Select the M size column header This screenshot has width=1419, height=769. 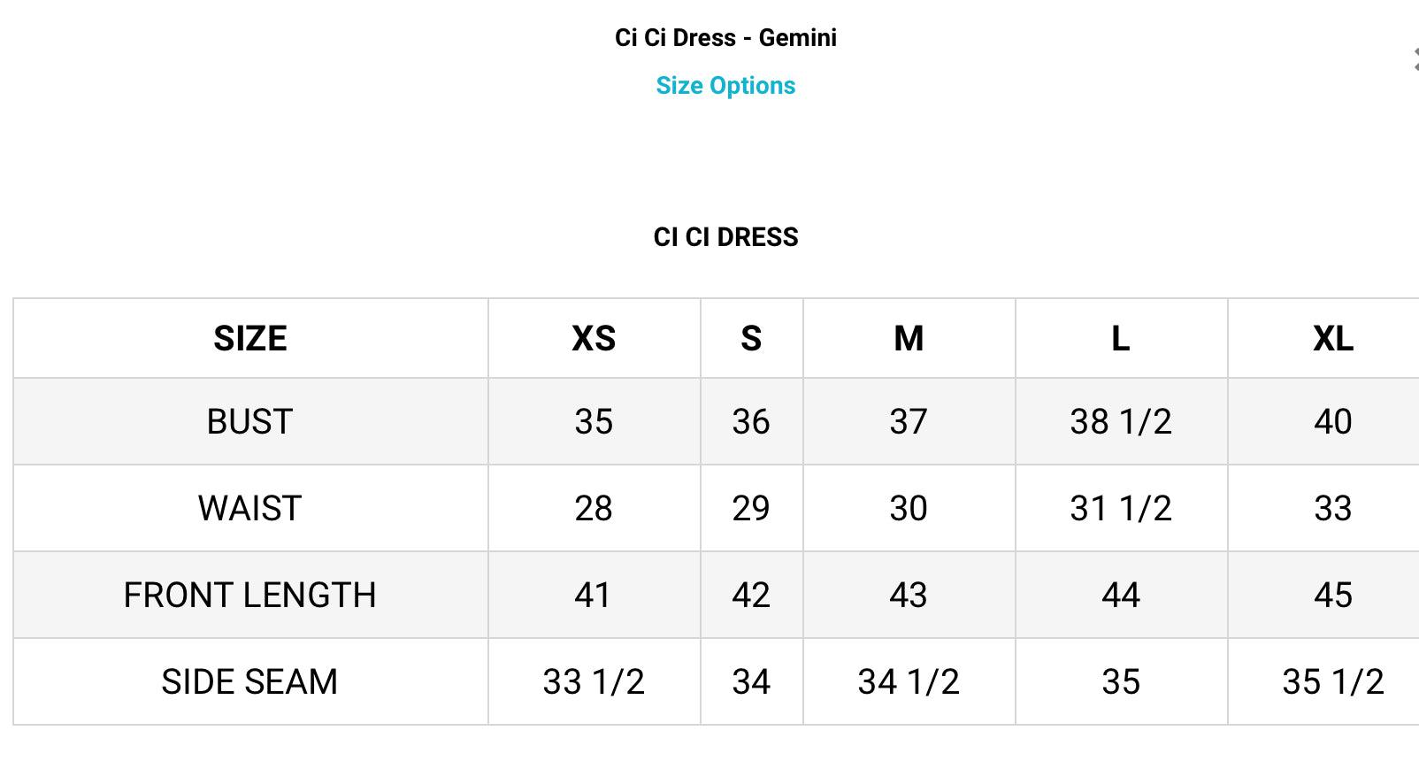tap(909, 339)
